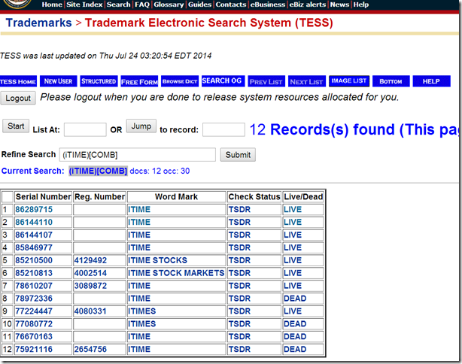Open serial number 86144107
This screenshot has width=462, height=364.
click(x=34, y=235)
